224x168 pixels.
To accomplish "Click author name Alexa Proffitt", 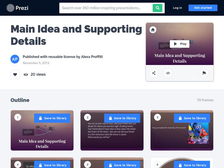I will point(92,57).
